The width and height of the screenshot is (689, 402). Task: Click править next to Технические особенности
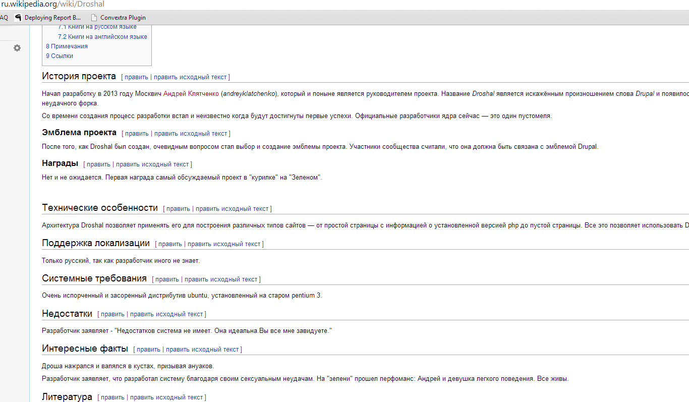(178, 209)
